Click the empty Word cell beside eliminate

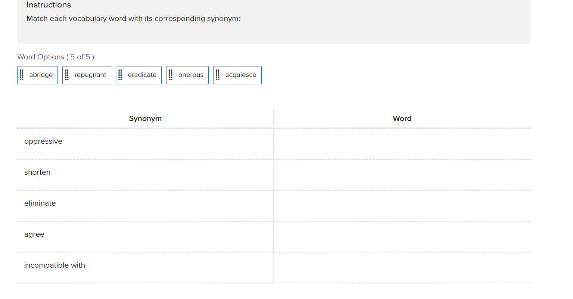402,206
